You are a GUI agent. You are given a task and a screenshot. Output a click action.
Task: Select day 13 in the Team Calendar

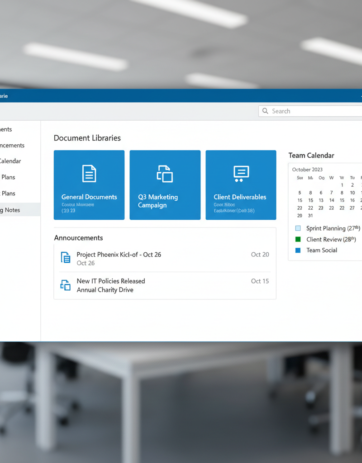coord(321,200)
